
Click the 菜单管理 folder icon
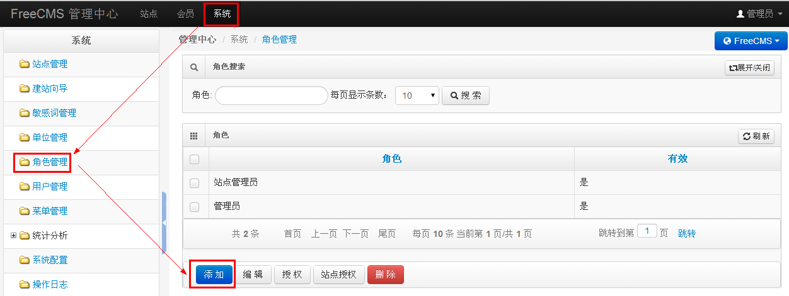pos(25,211)
